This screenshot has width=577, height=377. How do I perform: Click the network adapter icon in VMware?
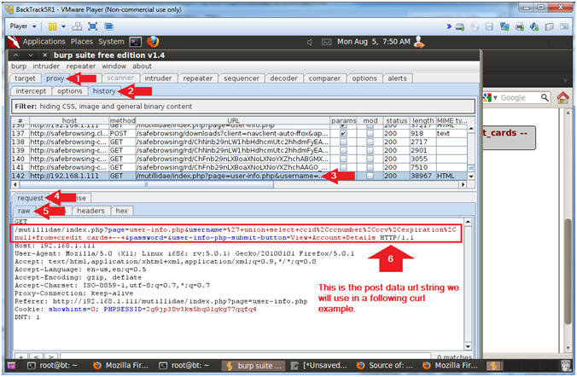504,26
